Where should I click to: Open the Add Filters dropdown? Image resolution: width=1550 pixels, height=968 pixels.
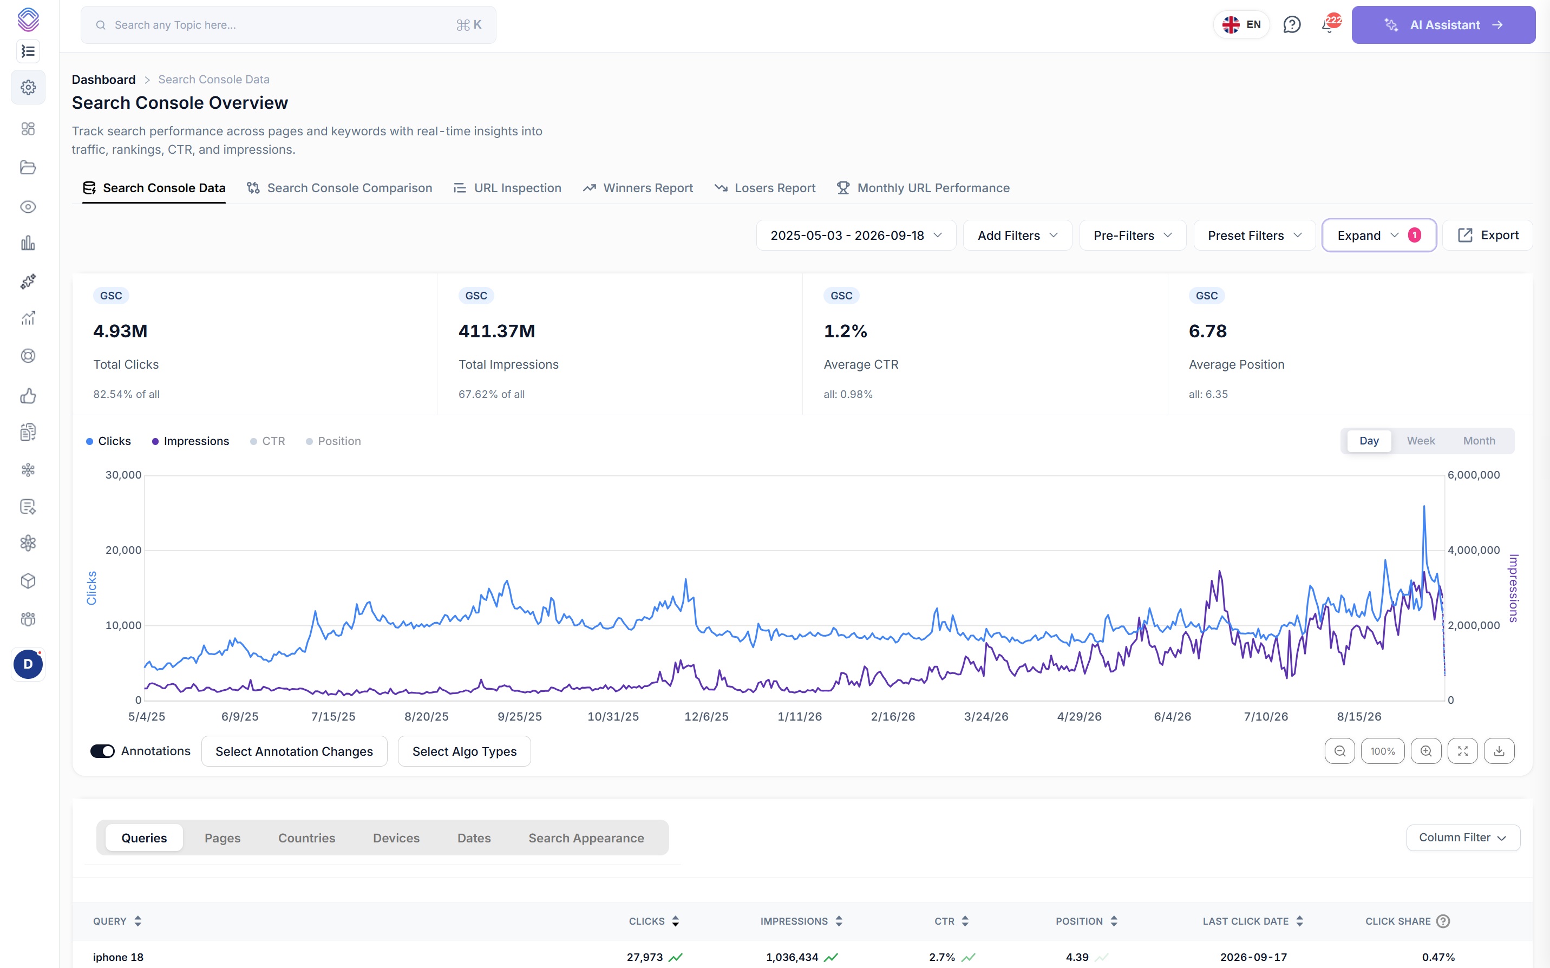click(1017, 236)
